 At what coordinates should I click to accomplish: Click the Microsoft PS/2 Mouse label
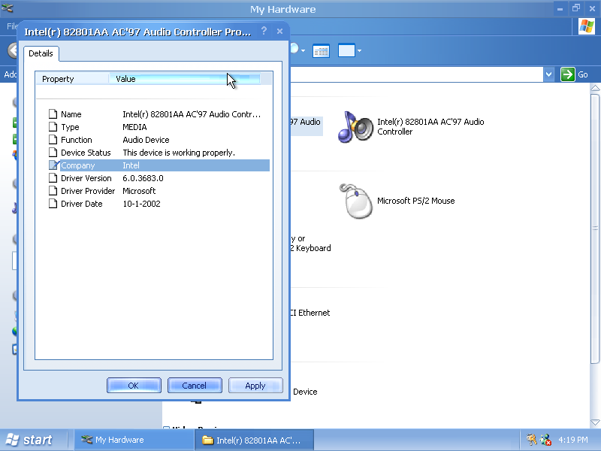pos(416,201)
